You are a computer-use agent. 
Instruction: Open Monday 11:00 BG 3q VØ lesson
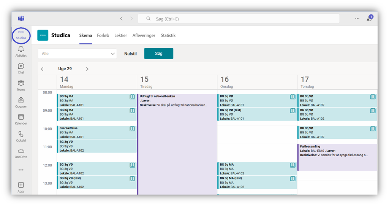[97, 146]
